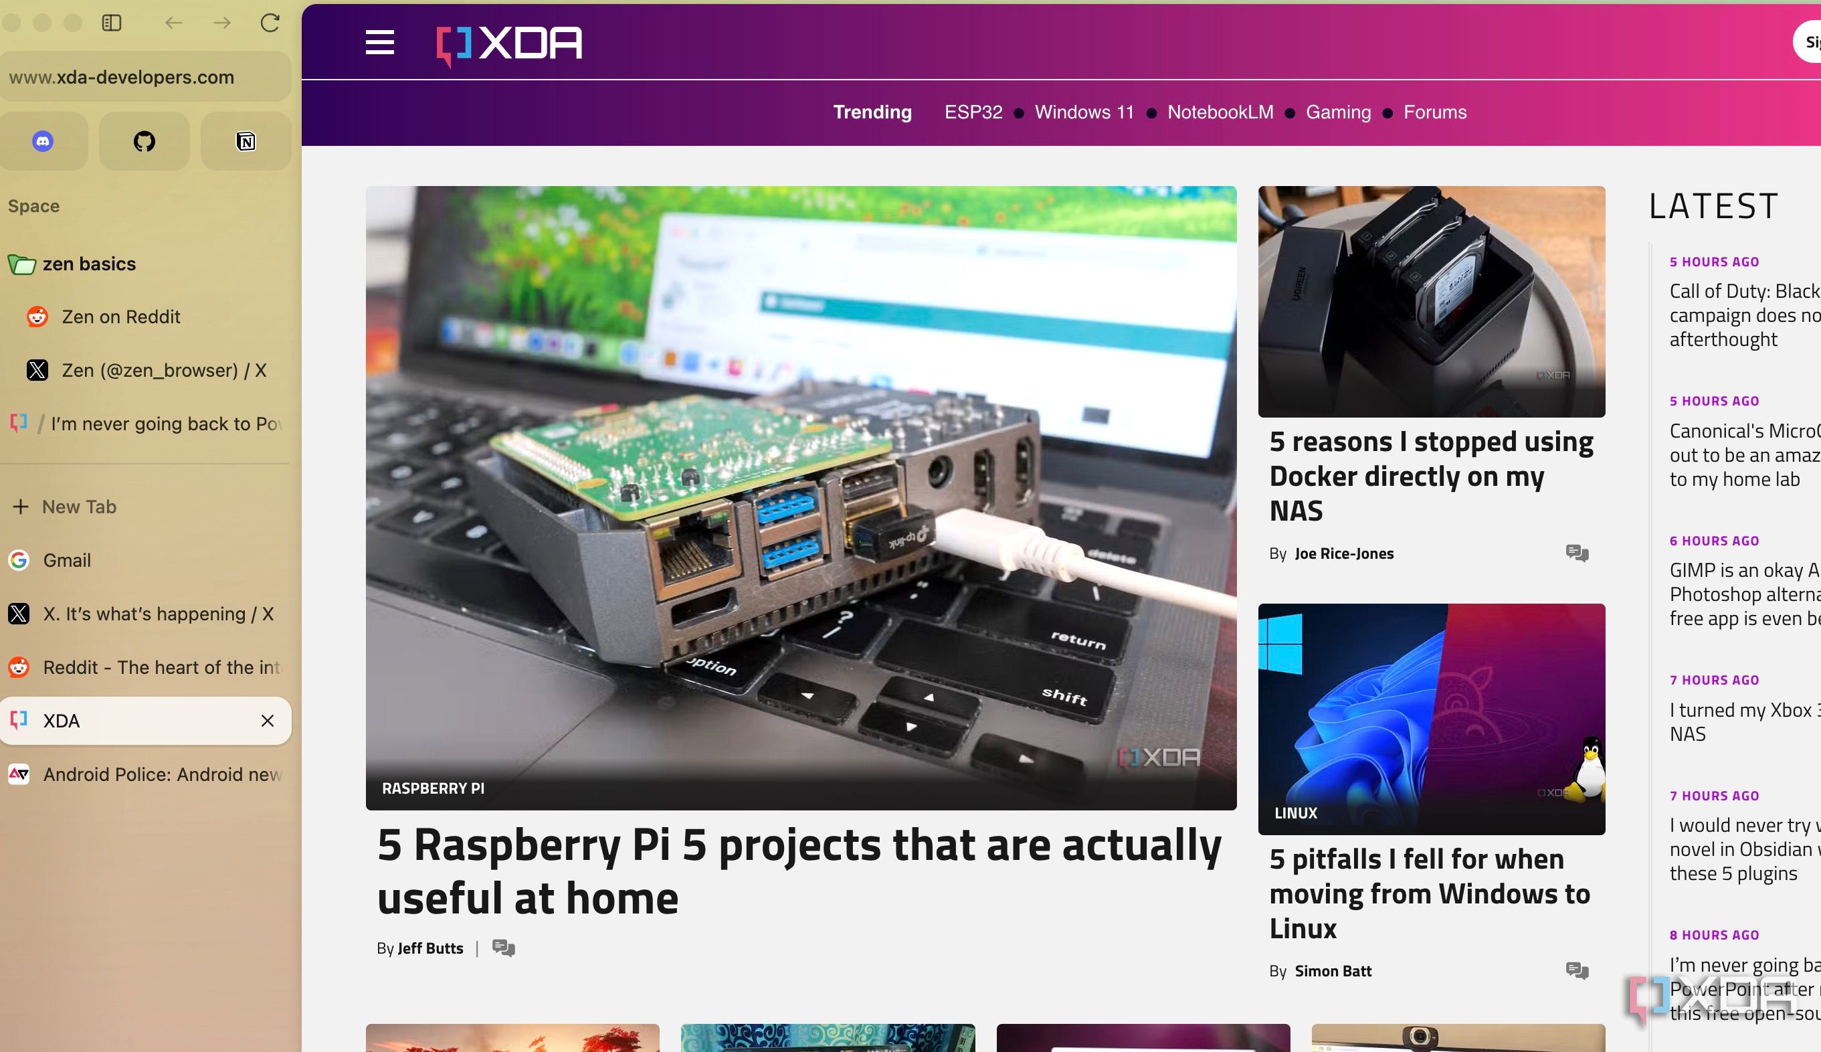Click the URL bar showing xda-developers.com
Image resolution: width=1821 pixels, height=1052 pixels.
[145, 78]
